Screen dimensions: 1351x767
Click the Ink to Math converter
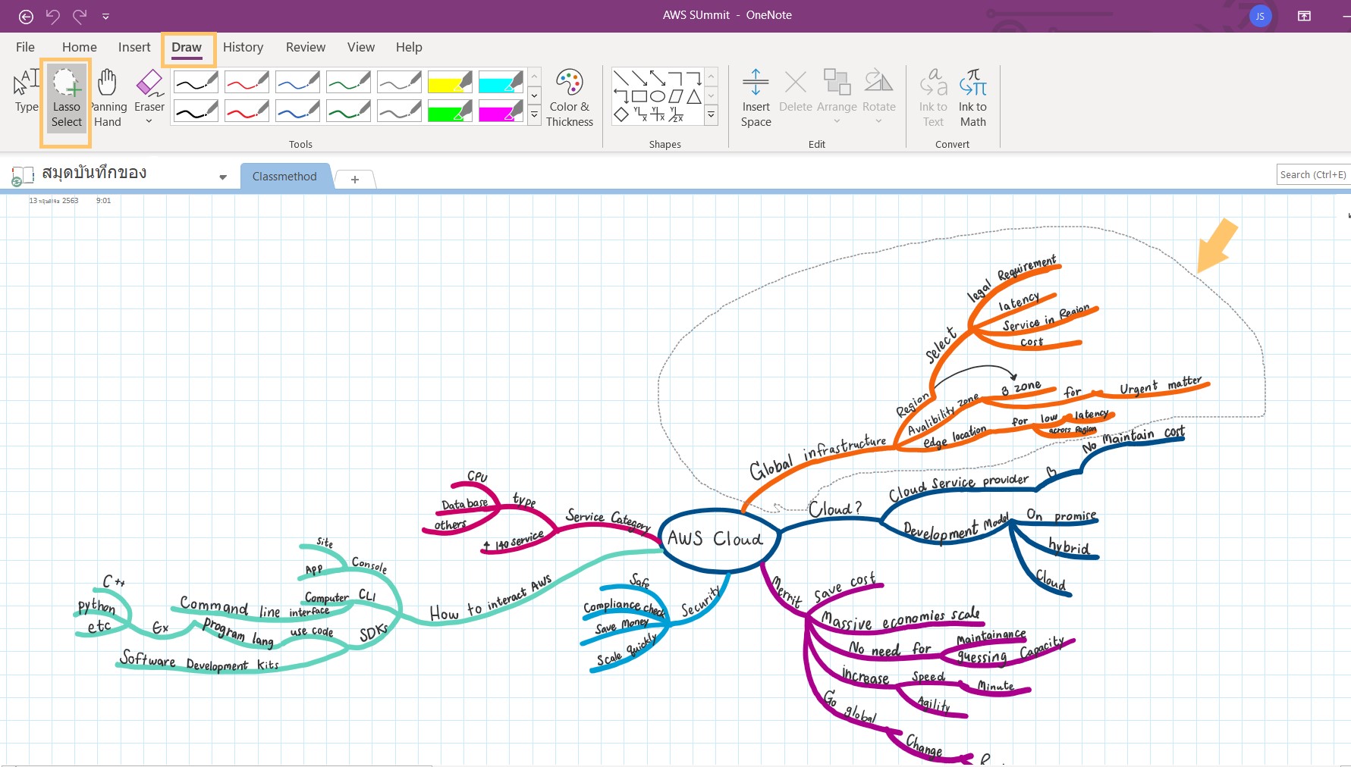click(972, 97)
